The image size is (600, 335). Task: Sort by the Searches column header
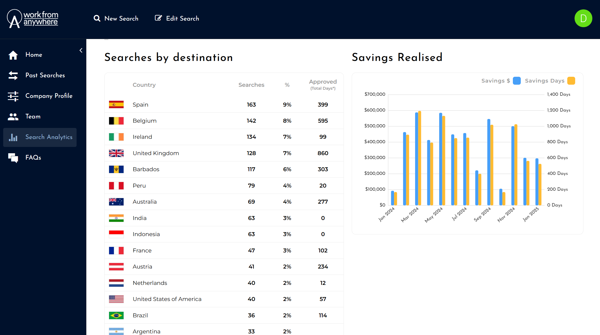251,85
